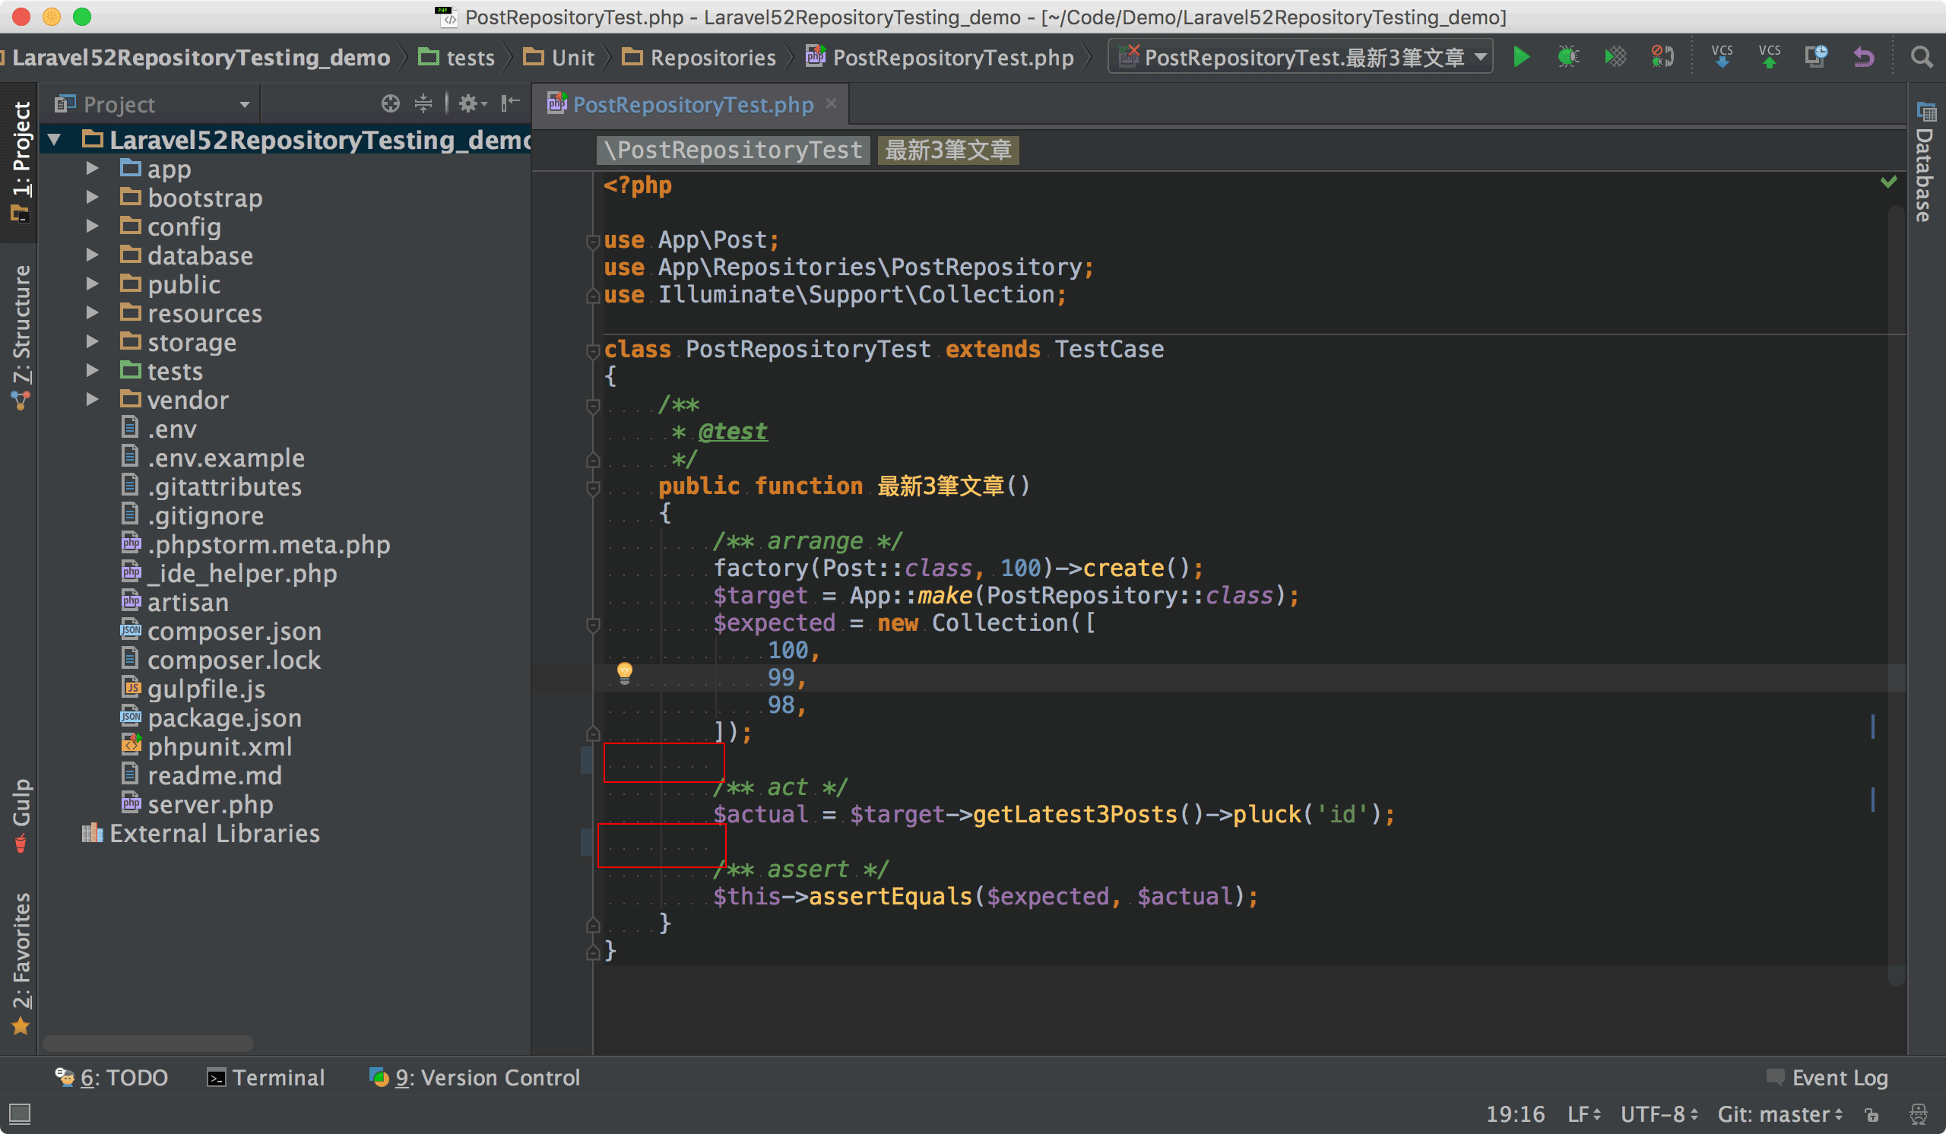Fold the use imports block
Screen dimensions: 1946x1134
coord(592,241)
